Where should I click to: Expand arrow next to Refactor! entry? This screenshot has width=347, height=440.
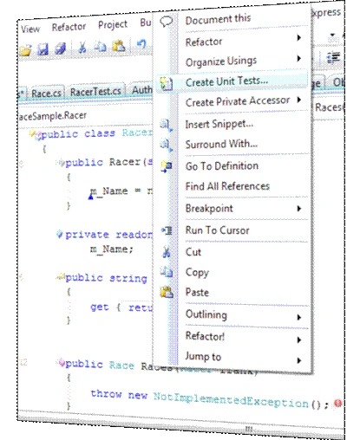(299, 340)
